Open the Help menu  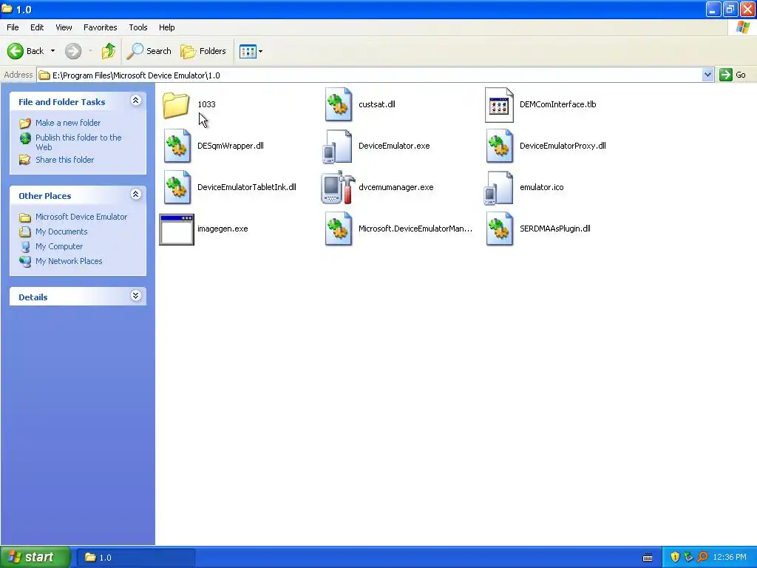pyautogui.click(x=167, y=27)
